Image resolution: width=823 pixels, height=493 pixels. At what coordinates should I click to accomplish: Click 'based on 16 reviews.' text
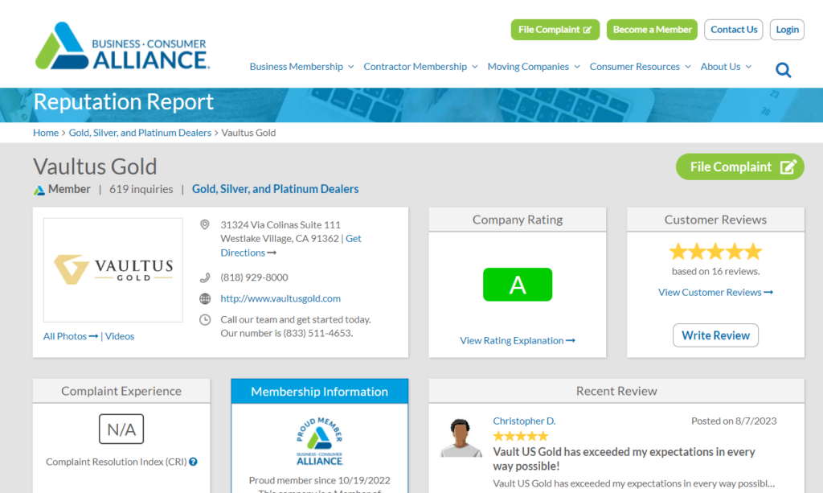click(x=715, y=272)
